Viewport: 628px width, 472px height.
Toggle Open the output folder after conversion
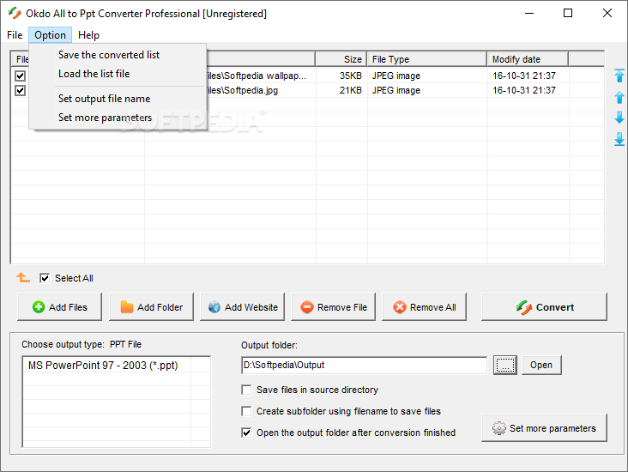(246, 433)
